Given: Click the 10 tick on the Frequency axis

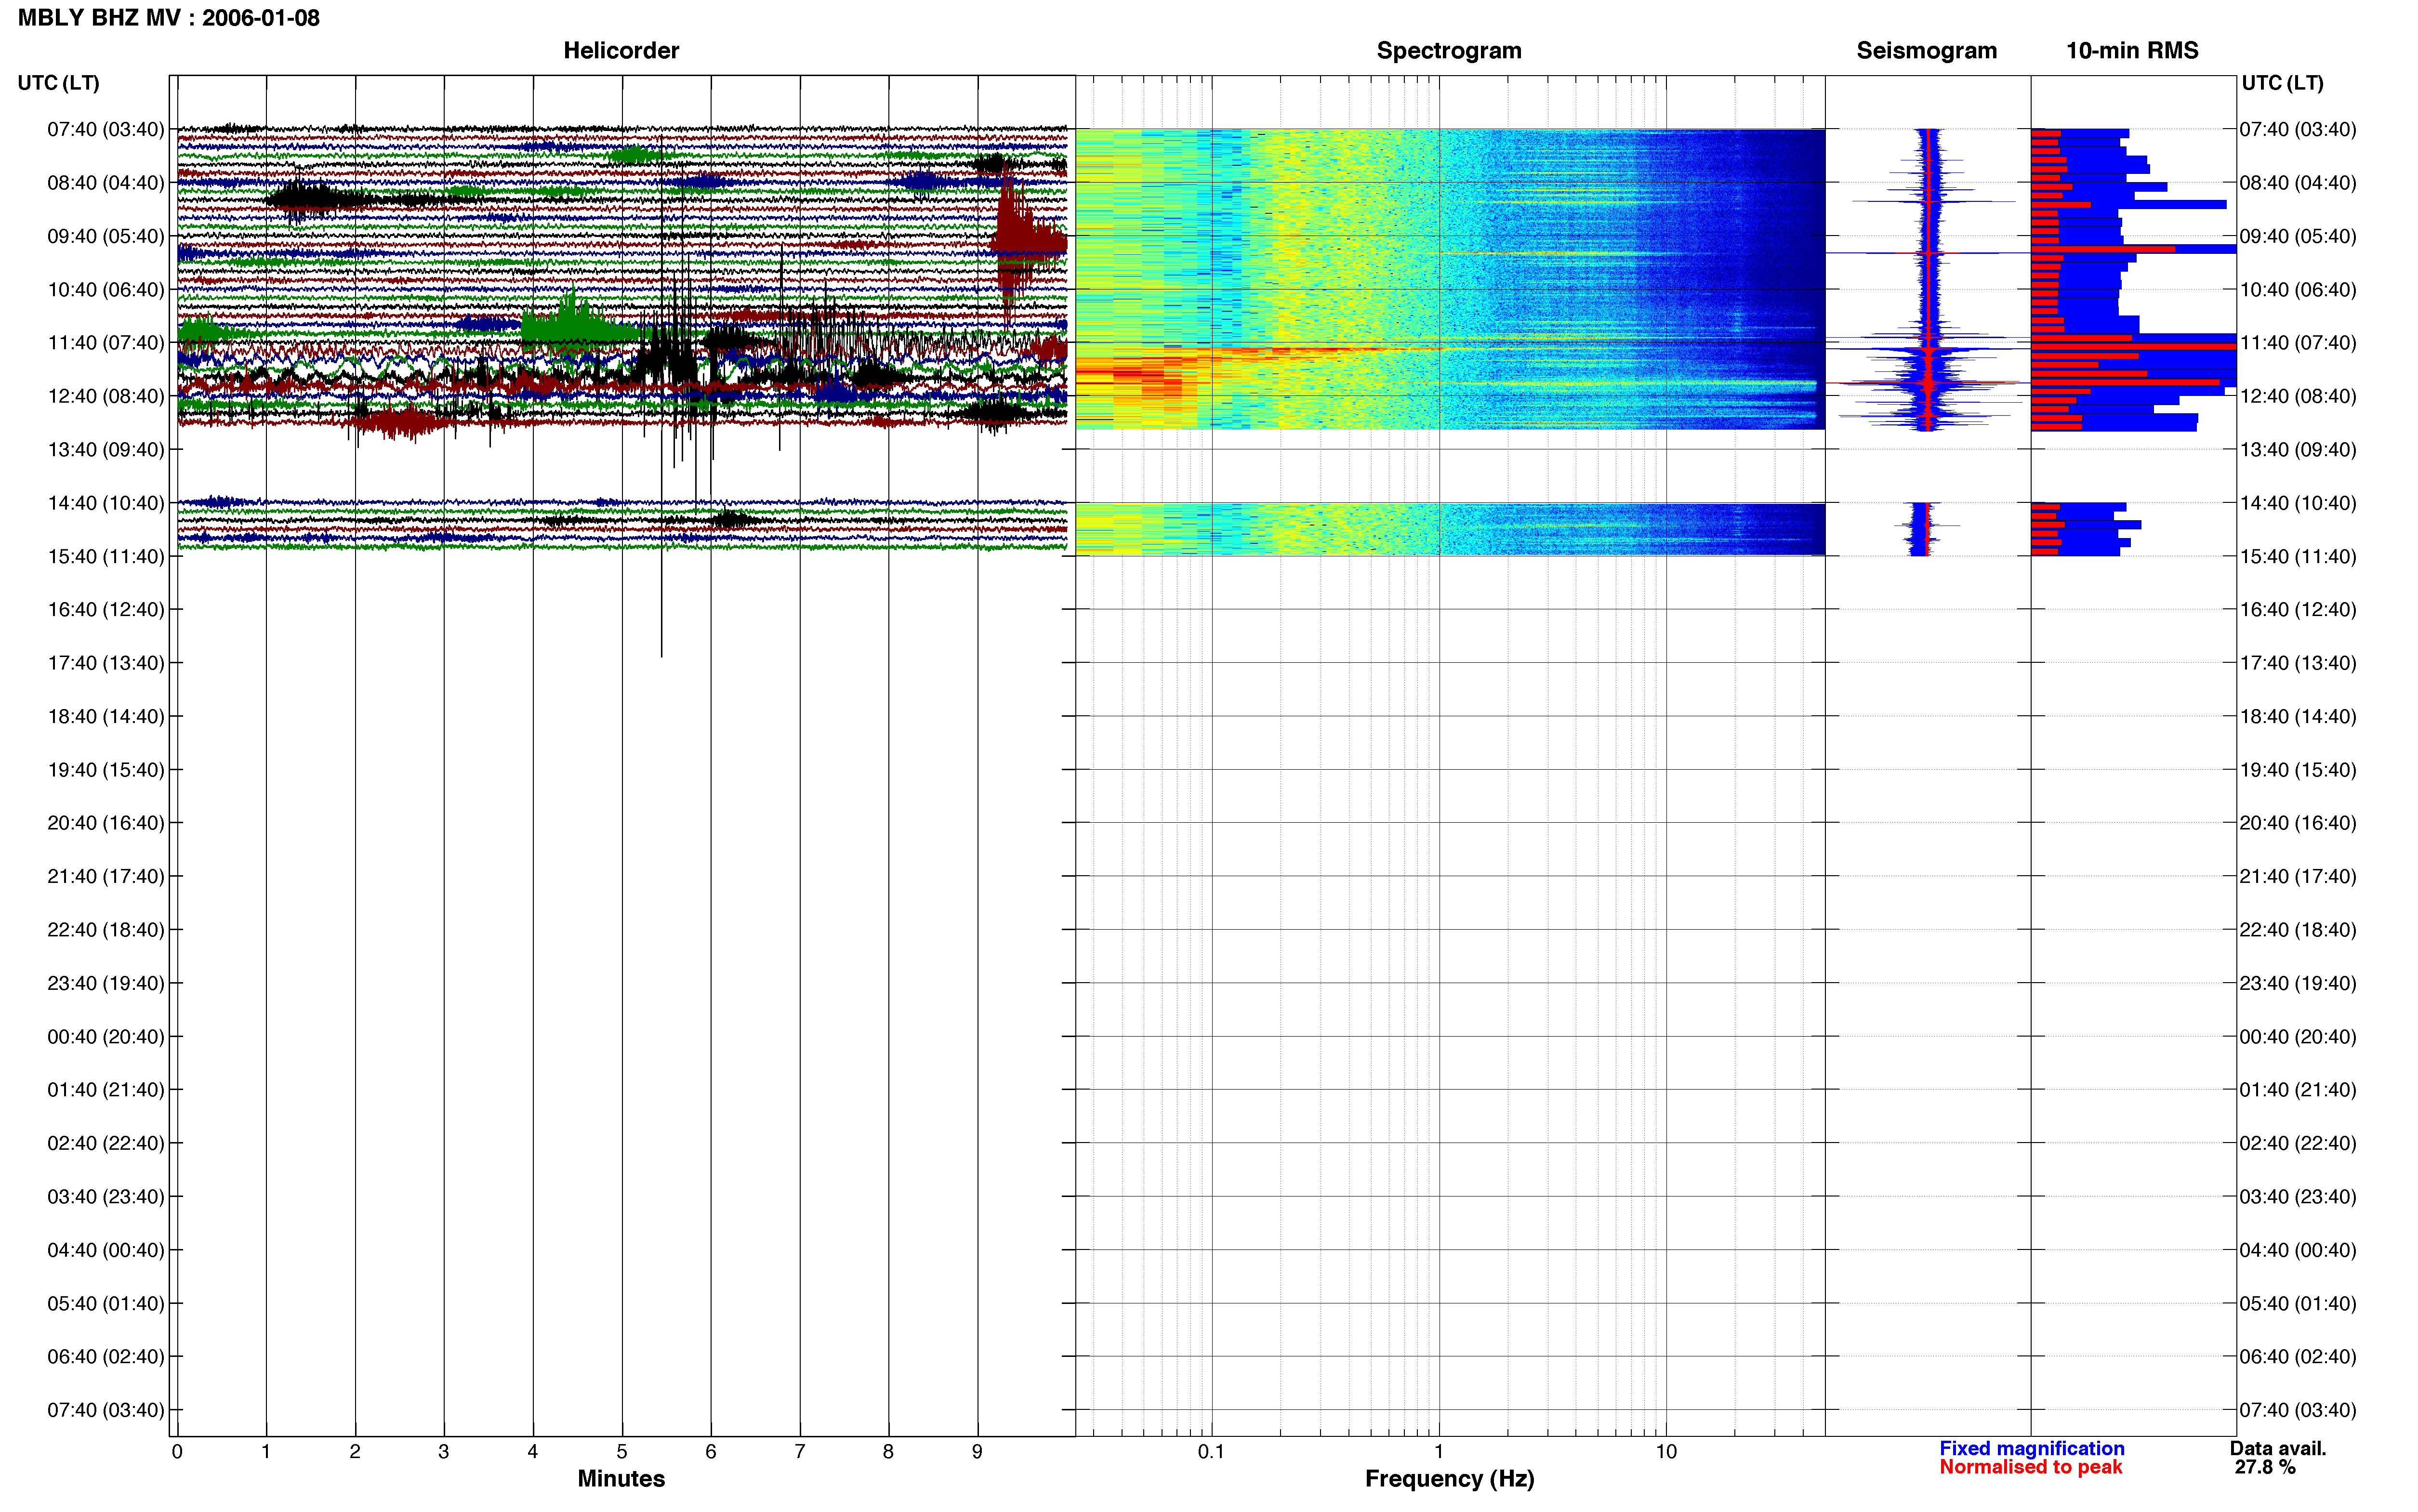Looking at the screenshot, I should tap(1666, 1452).
